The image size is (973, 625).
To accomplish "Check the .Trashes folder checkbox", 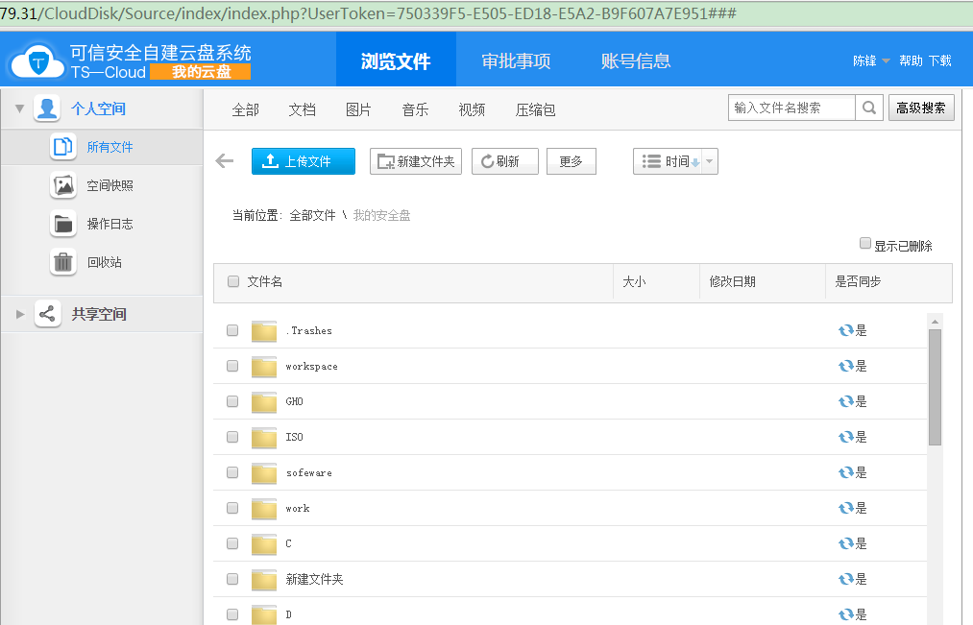I will [x=232, y=330].
